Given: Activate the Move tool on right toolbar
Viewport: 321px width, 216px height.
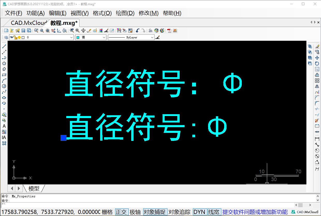Looking at the screenshot, I should pos(317,58).
